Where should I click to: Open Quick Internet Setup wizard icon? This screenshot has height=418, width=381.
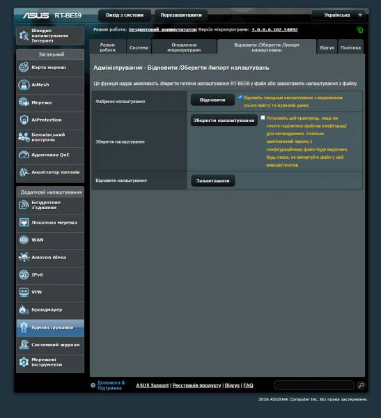[x=24, y=36]
